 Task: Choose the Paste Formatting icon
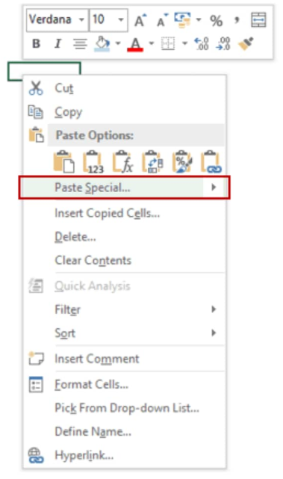[x=182, y=162]
